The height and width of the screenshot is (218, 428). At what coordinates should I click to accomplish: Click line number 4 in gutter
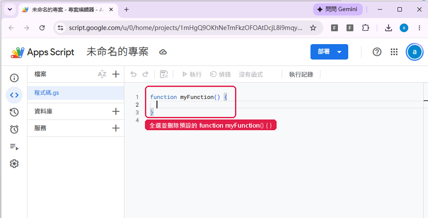tap(137, 120)
